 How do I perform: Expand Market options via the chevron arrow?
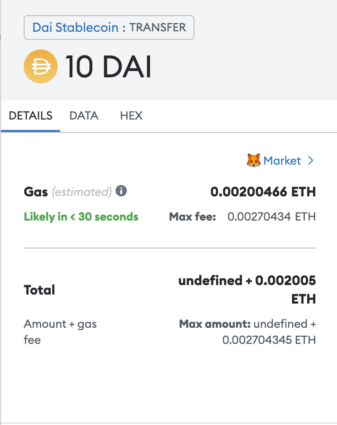click(311, 160)
